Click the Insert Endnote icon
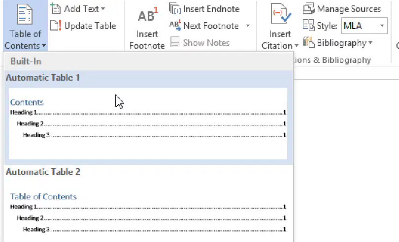The height and width of the screenshot is (242, 399). pos(175,9)
